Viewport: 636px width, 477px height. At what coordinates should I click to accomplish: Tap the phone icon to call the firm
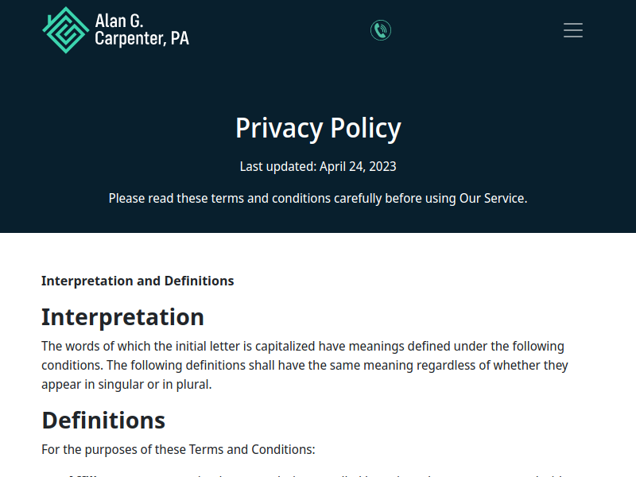point(381,29)
